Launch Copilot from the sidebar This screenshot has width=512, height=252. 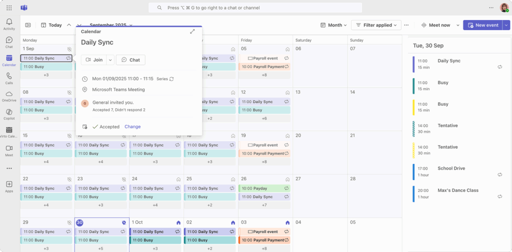click(9, 114)
